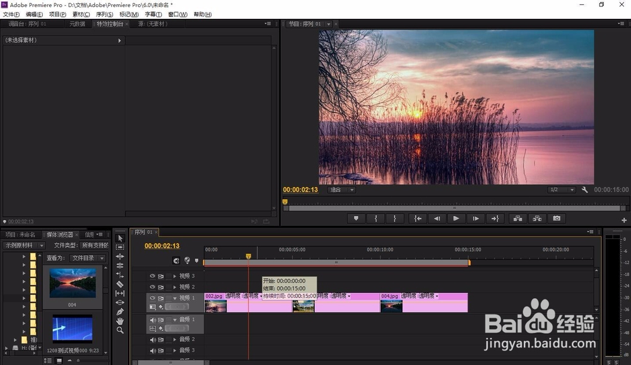The image size is (631, 365).
Task: Select the Razor tool
Action: [x=120, y=284]
